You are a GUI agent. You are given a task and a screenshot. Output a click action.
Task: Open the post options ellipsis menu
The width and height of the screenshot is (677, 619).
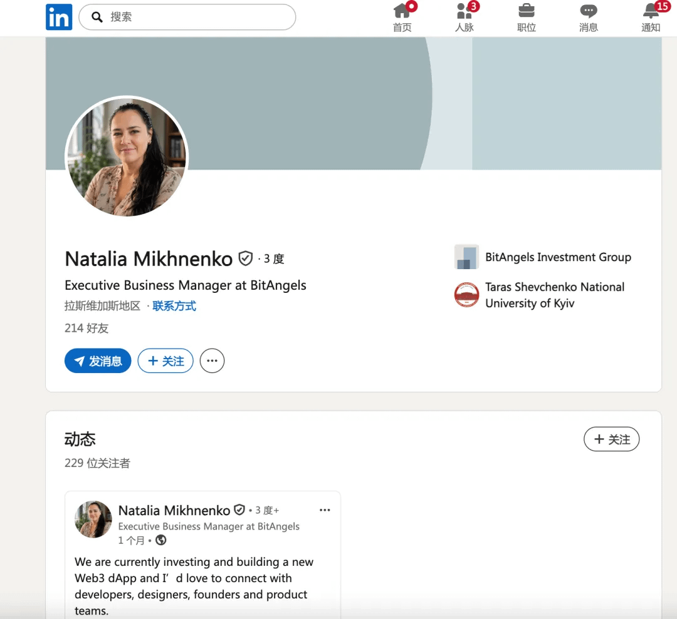[x=325, y=510]
